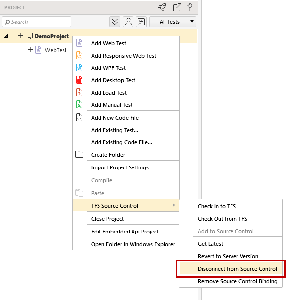Click the pin icon for the Project panel
Screen dimensions: 297x300
point(190,7)
